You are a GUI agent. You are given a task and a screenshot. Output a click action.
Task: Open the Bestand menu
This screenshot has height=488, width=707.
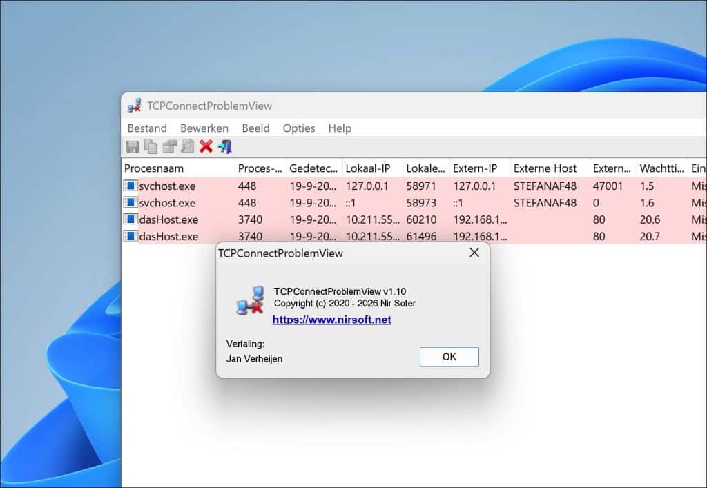147,128
